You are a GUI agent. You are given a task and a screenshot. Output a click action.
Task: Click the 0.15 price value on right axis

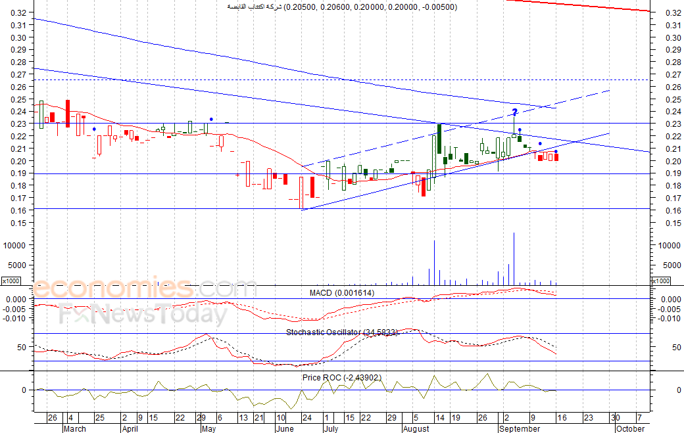point(673,223)
